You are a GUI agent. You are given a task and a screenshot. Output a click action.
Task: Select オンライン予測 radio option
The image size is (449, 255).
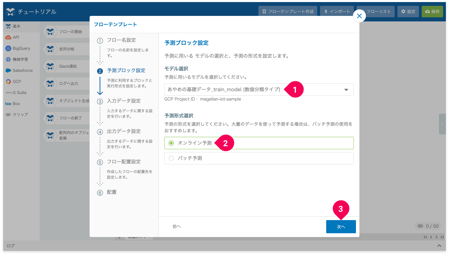click(x=259, y=143)
